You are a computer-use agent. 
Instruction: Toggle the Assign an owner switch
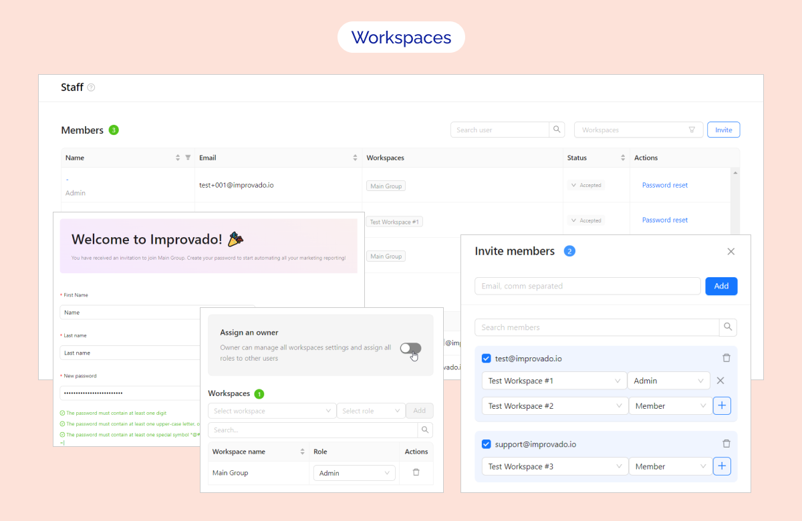(410, 349)
